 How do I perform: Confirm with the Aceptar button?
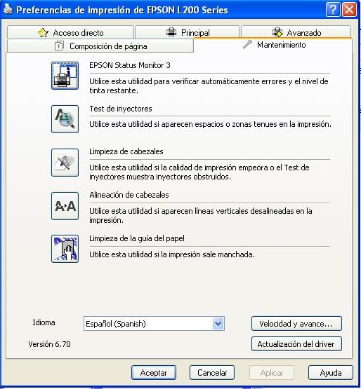pos(154,373)
